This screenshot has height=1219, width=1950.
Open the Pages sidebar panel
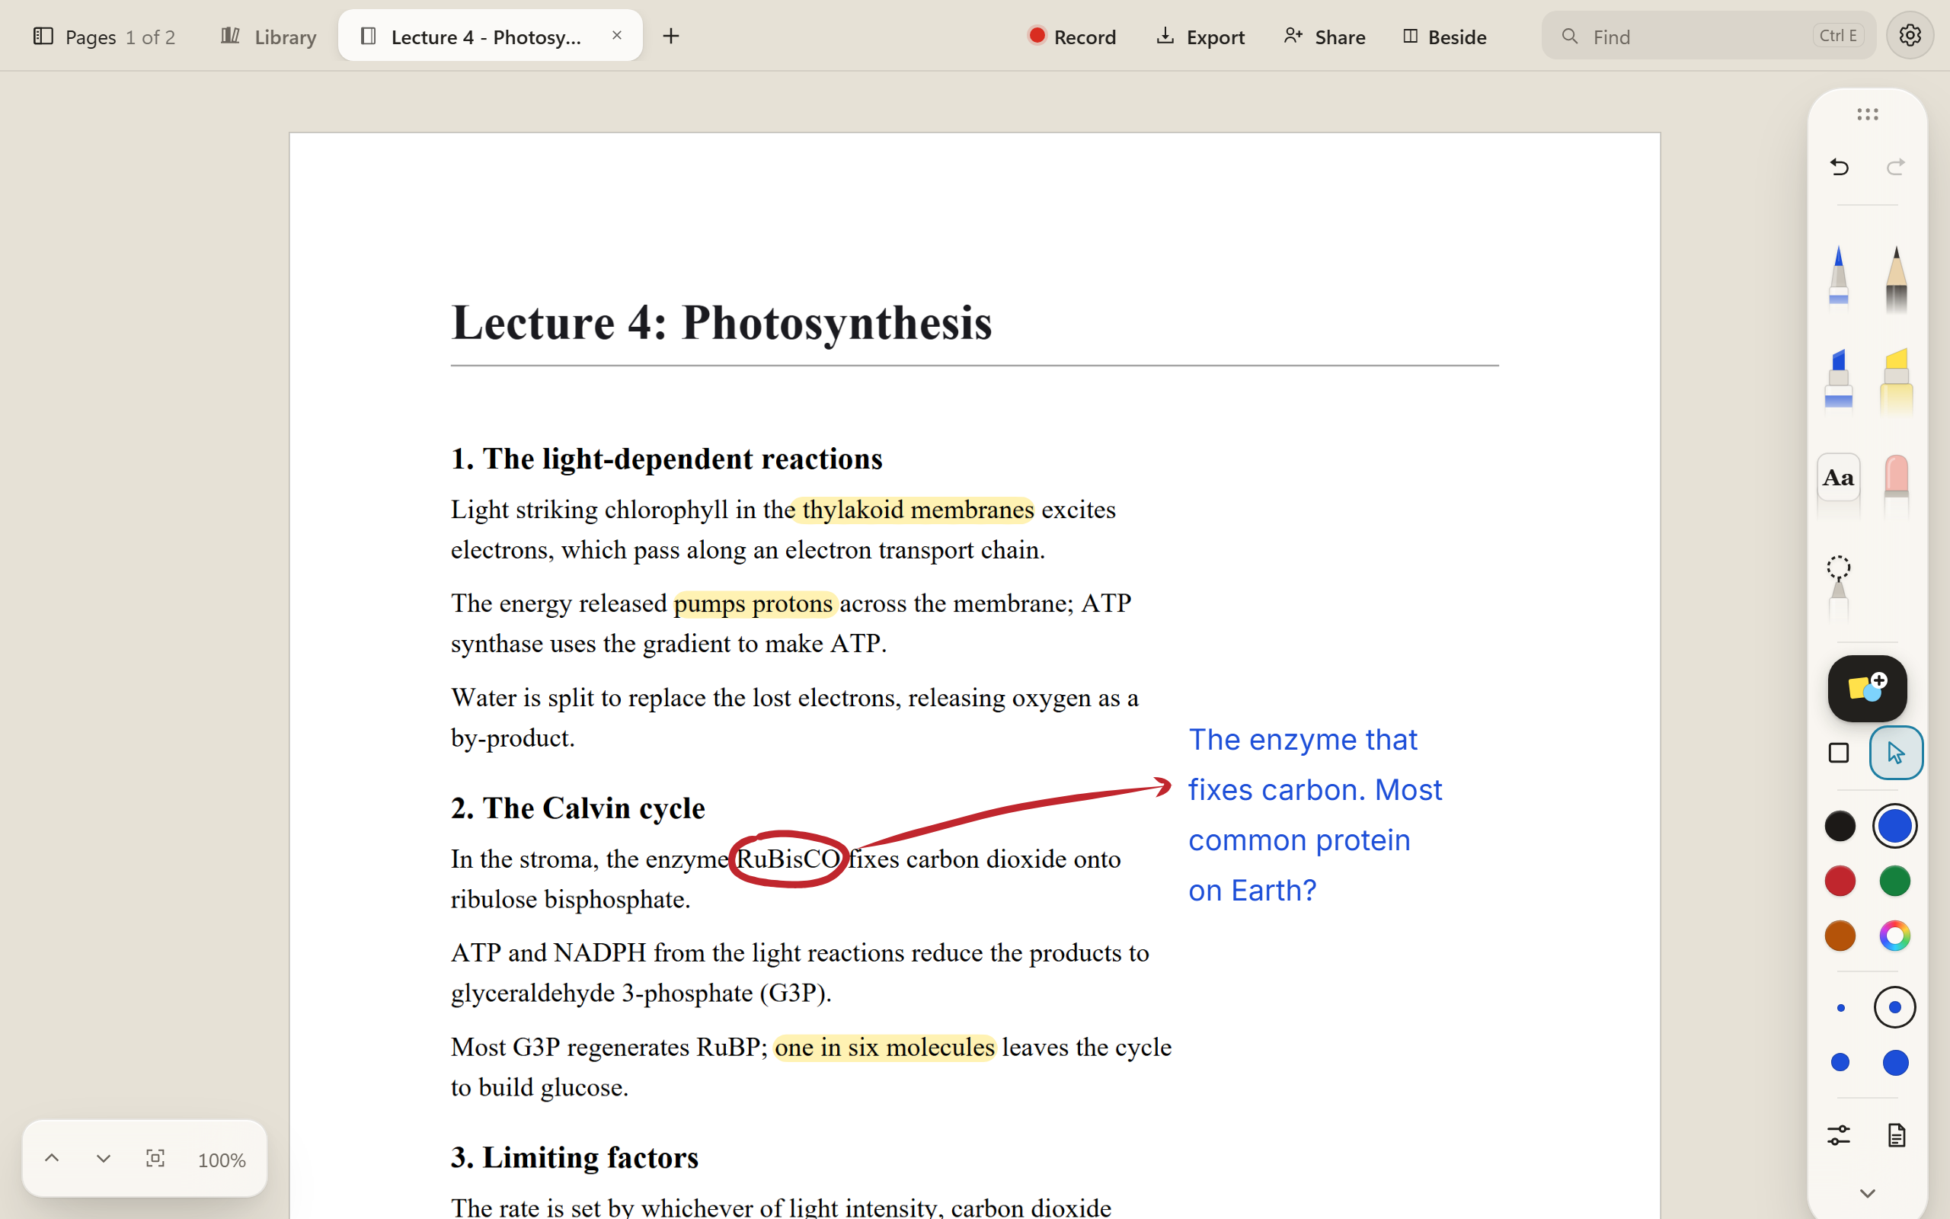click(104, 37)
